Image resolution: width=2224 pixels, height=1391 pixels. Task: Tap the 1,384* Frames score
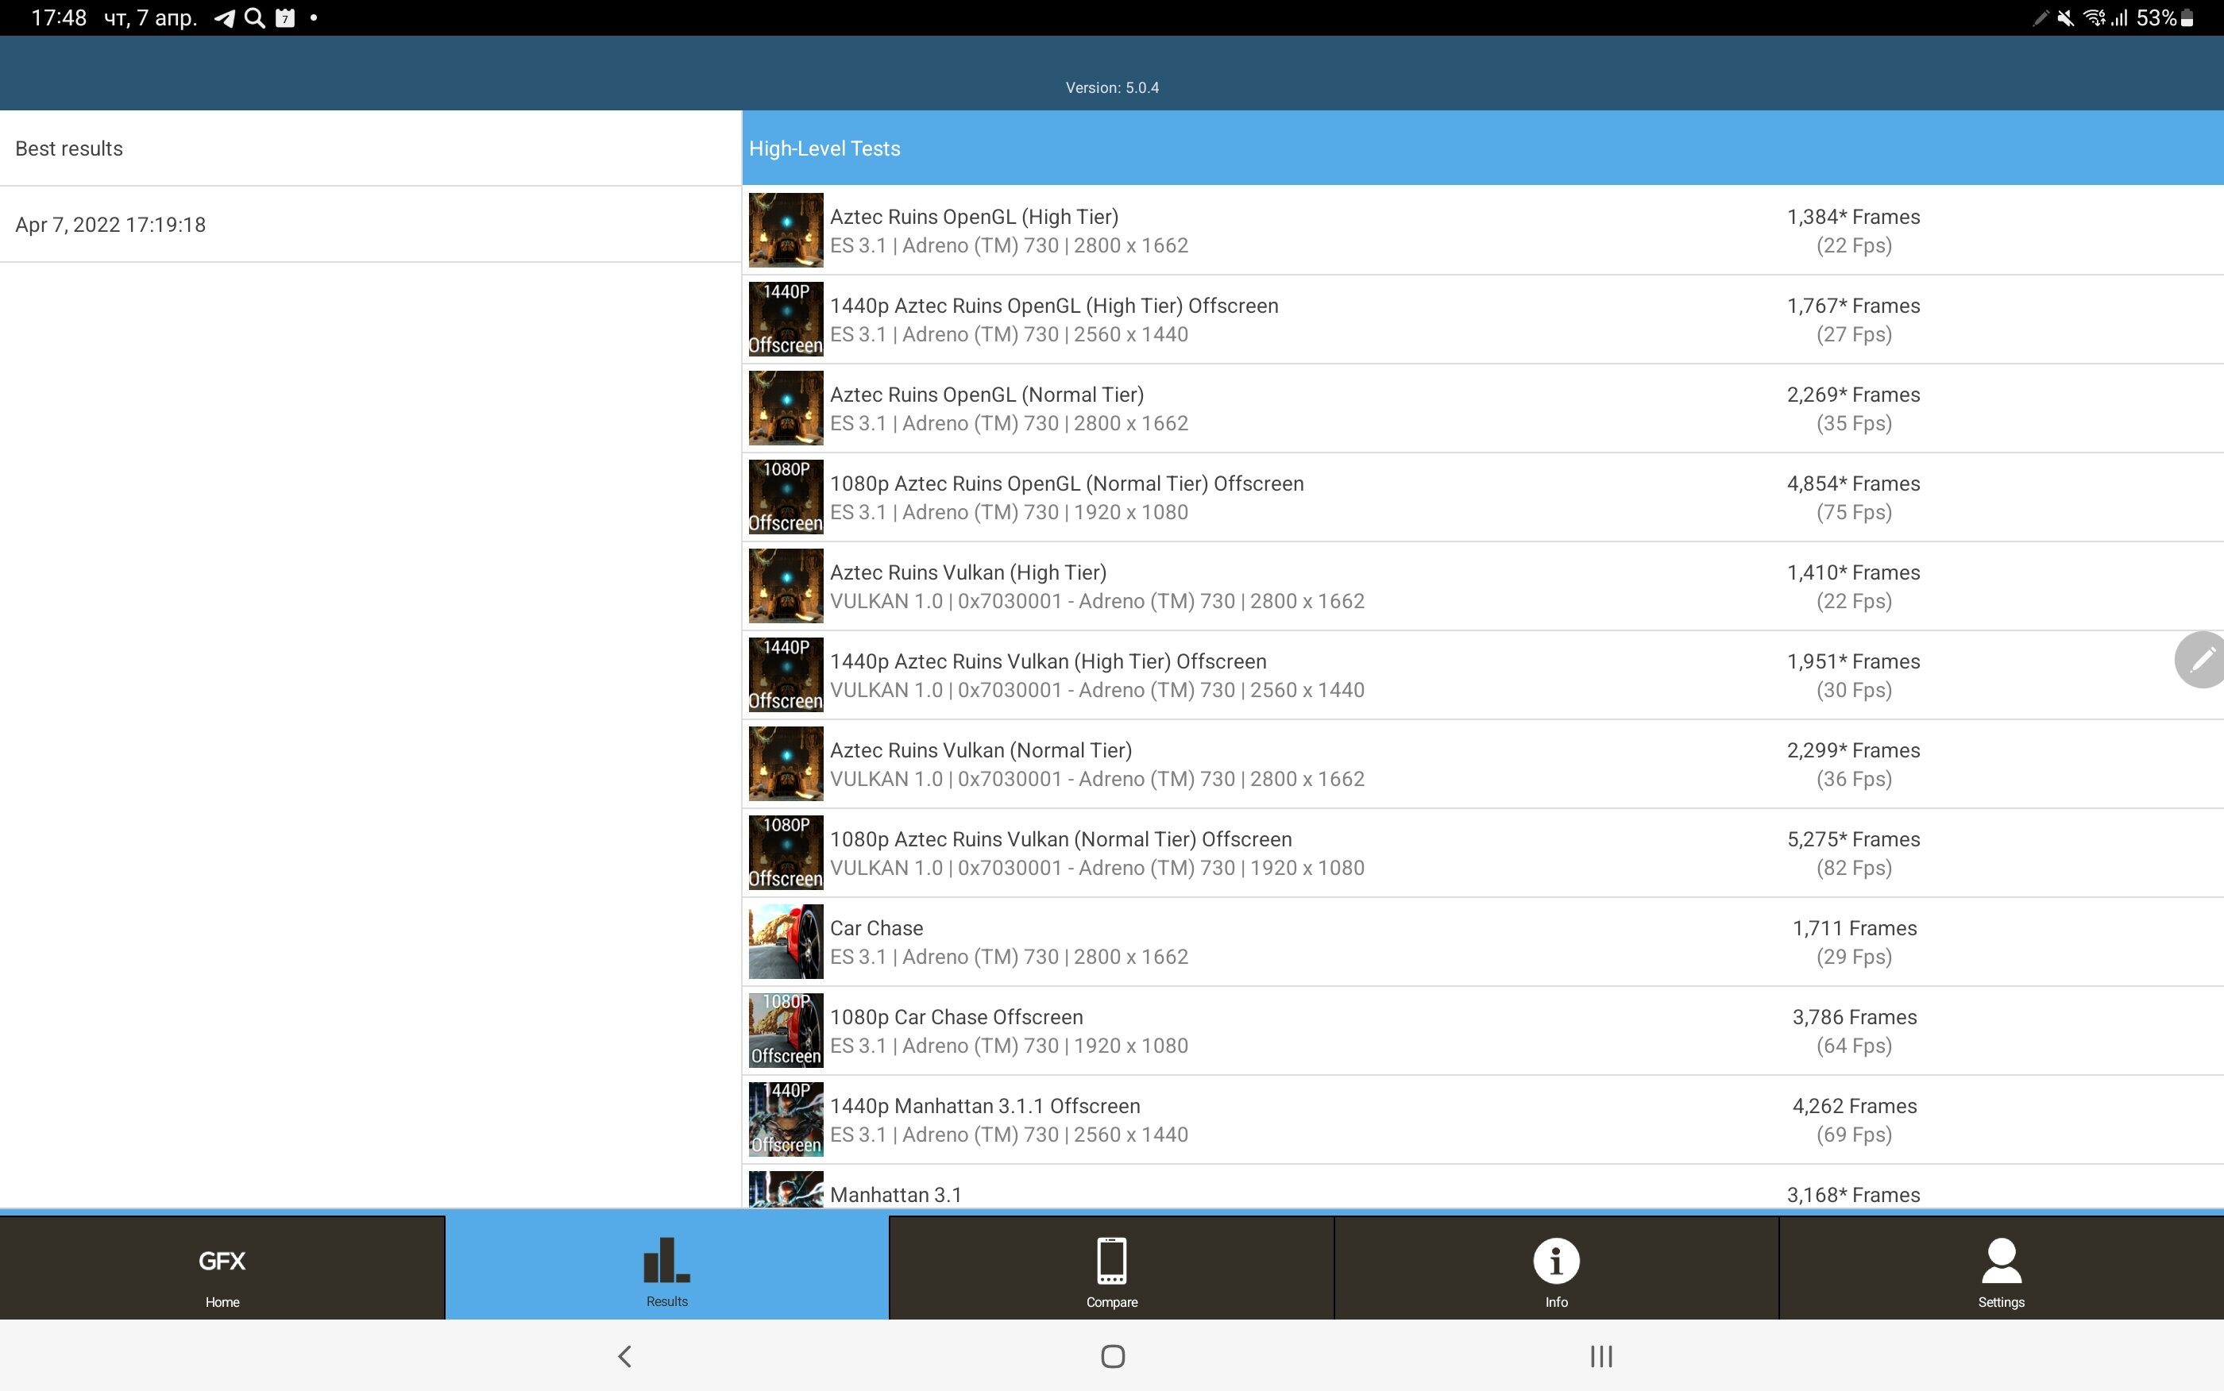coord(1853,217)
